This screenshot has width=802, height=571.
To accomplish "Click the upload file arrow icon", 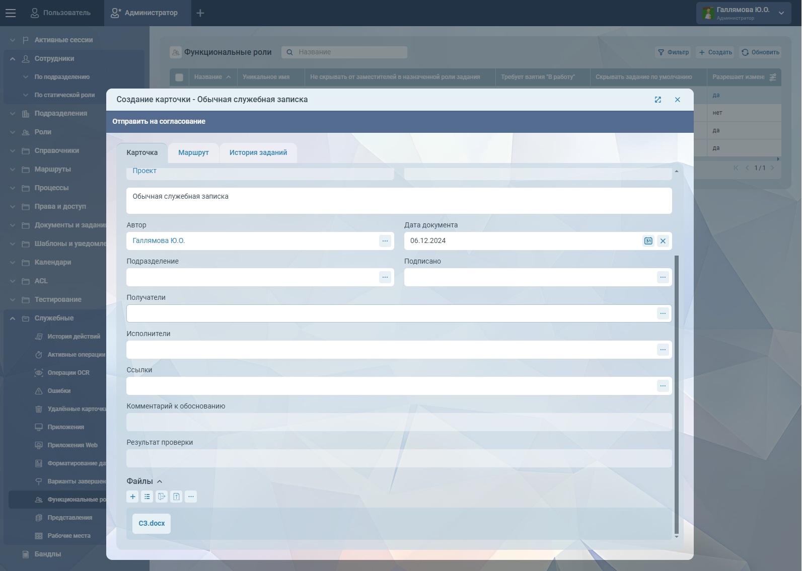I will click(176, 497).
